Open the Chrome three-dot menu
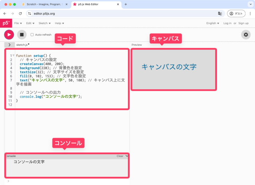This screenshot has width=255, height=185. coord(250,13)
